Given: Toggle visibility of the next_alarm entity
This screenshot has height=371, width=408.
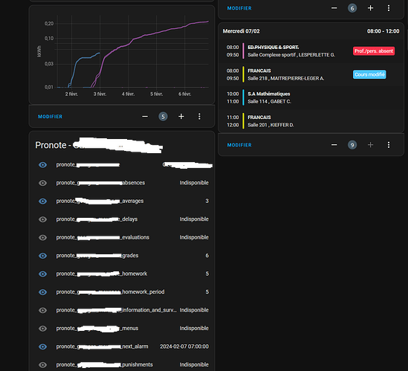Looking at the screenshot, I should [42, 346].
